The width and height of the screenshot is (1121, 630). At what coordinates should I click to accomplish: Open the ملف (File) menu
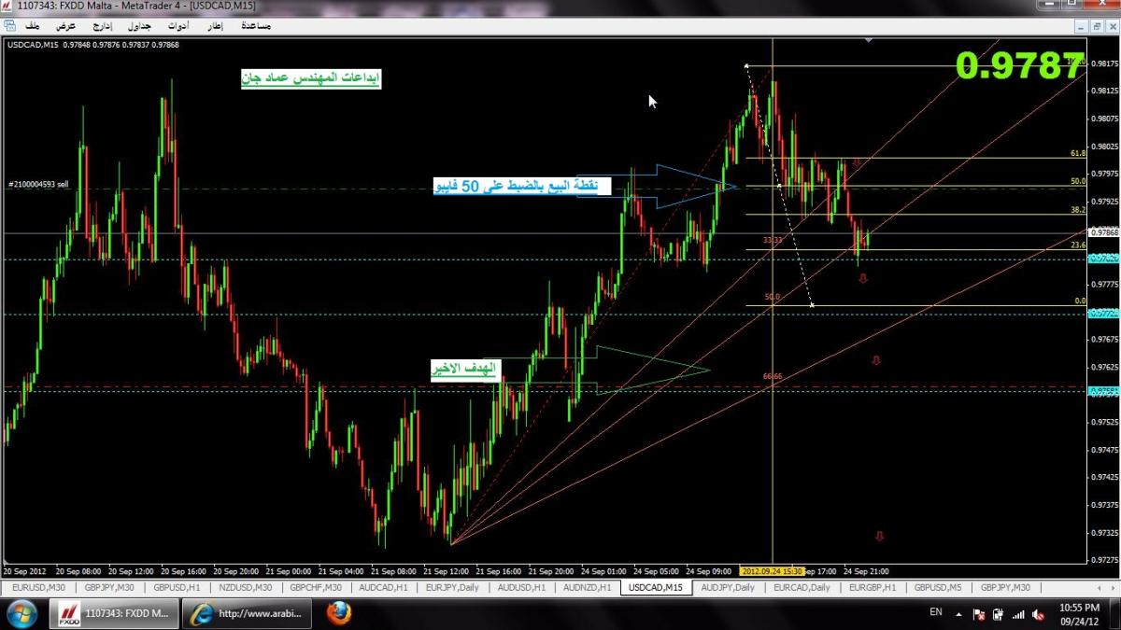point(33,26)
